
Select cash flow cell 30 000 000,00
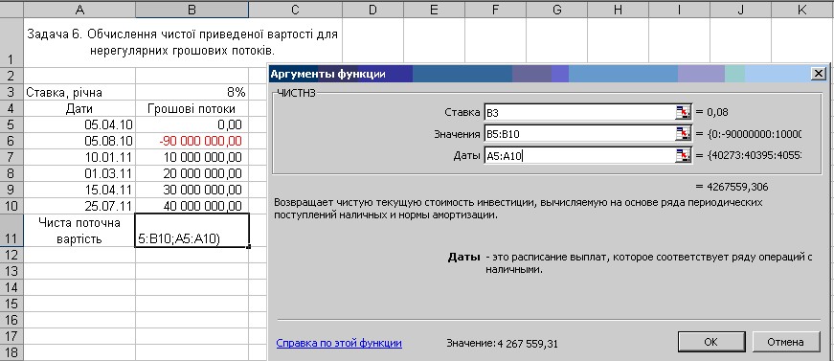(x=192, y=190)
